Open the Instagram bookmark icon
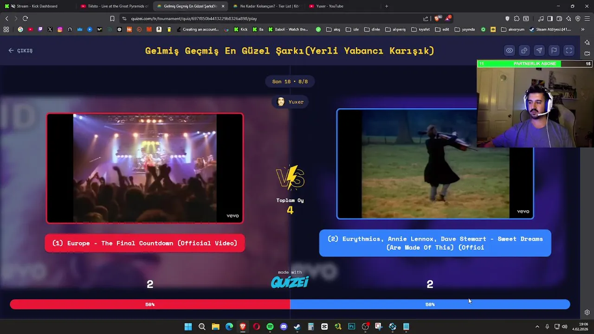 coord(60,29)
